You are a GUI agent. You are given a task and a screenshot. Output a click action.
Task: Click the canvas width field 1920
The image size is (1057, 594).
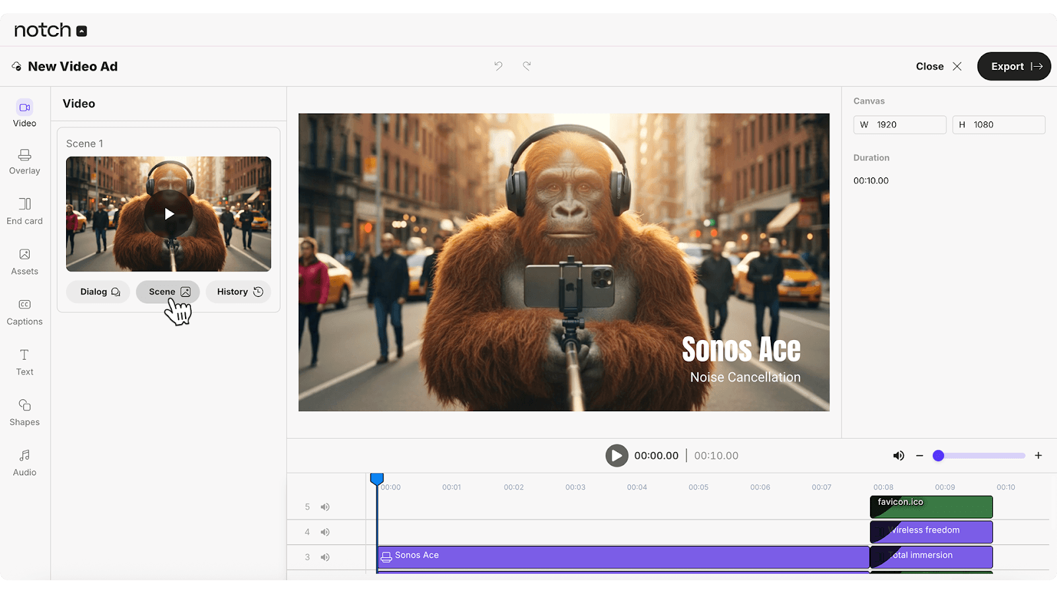coord(900,125)
